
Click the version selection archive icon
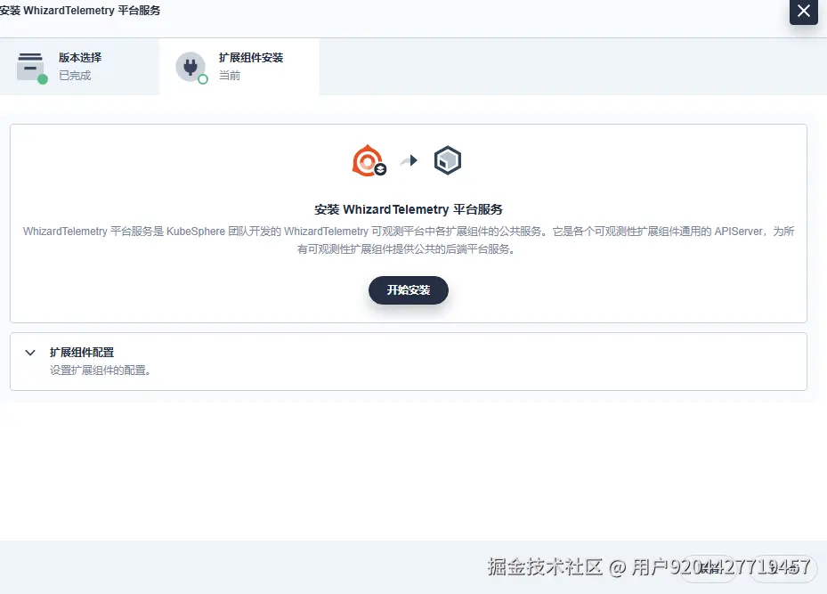click(30, 67)
